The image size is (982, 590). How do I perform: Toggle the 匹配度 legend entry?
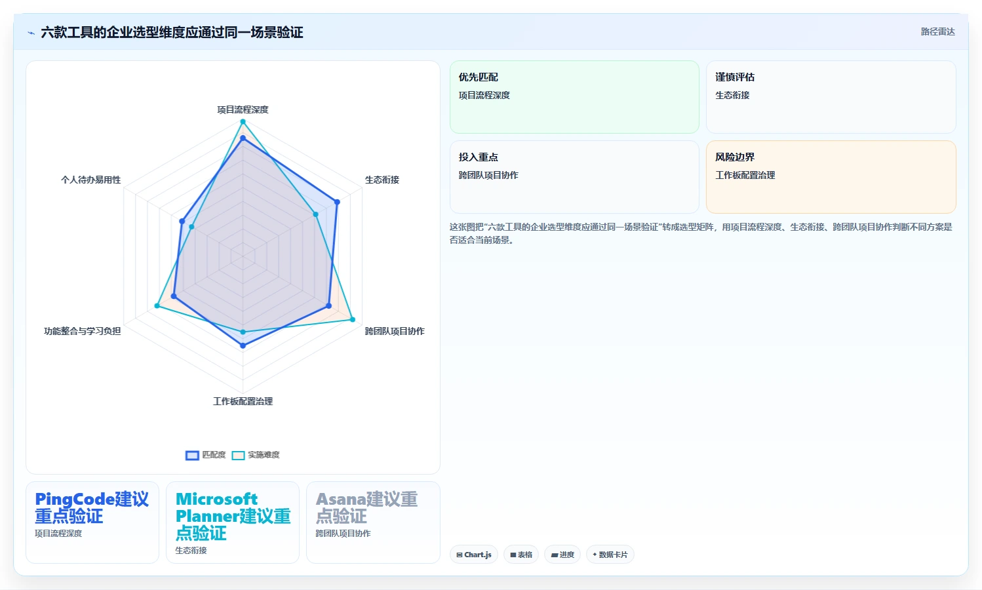(x=206, y=455)
